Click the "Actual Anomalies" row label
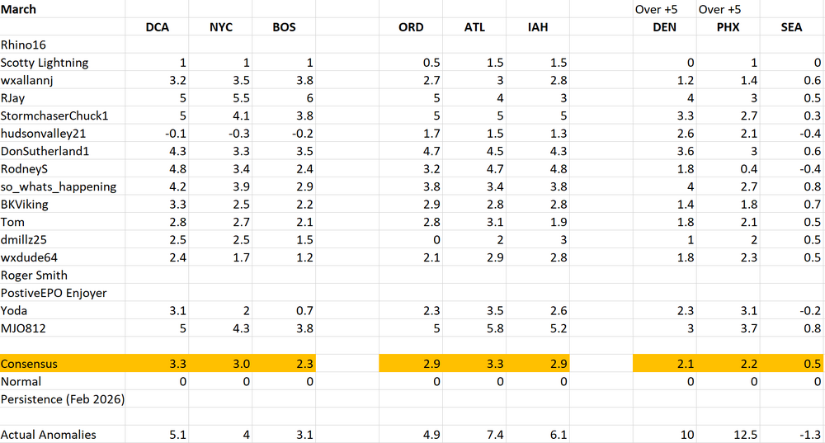Screen dimensions: 825x443 coord(49,435)
